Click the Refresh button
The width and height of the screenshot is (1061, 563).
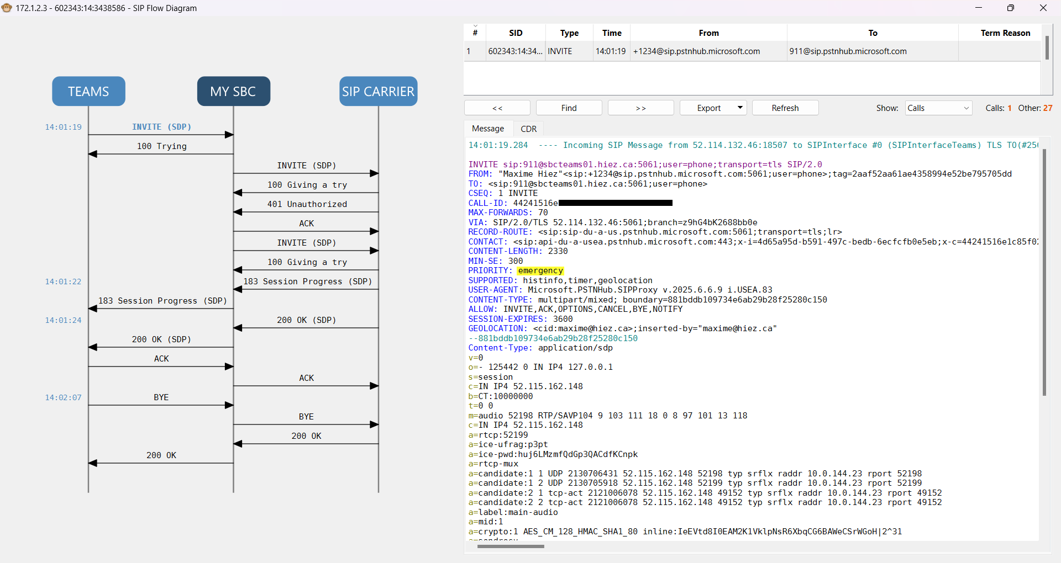coord(785,108)
